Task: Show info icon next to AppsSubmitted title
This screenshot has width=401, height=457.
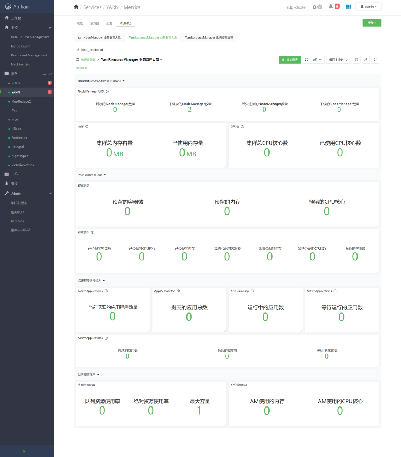Action: 179,291
